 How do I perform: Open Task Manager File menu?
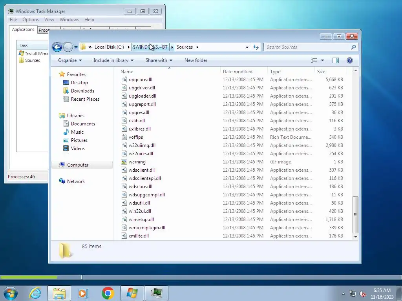click(13, 20)
